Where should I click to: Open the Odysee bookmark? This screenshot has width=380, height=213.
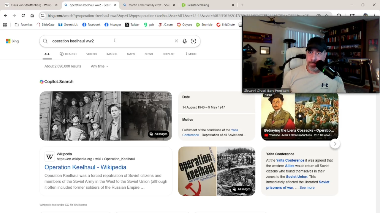pos(184,25)
